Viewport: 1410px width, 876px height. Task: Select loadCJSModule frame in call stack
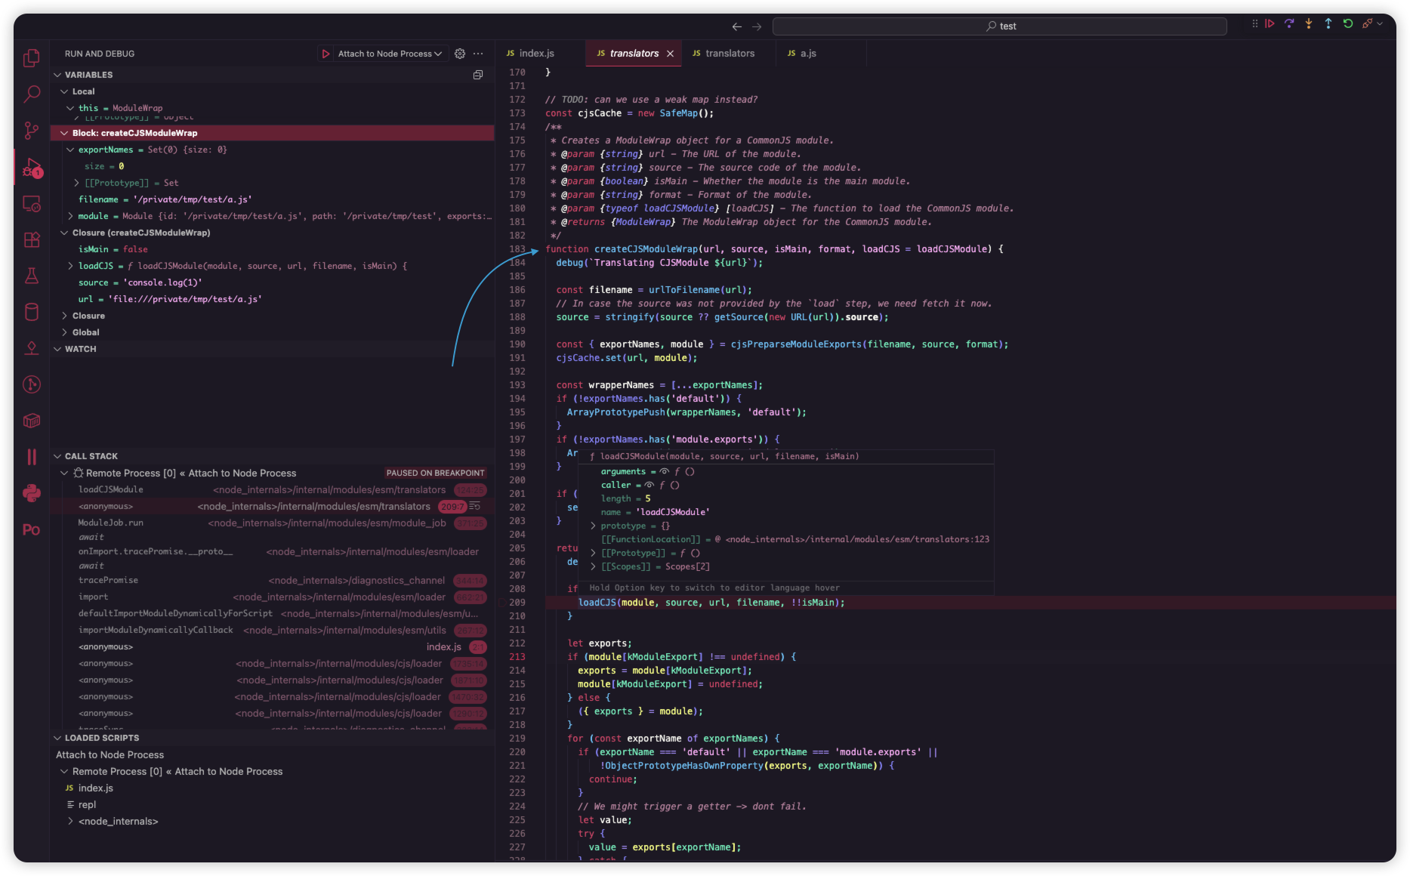pos(273,490)
